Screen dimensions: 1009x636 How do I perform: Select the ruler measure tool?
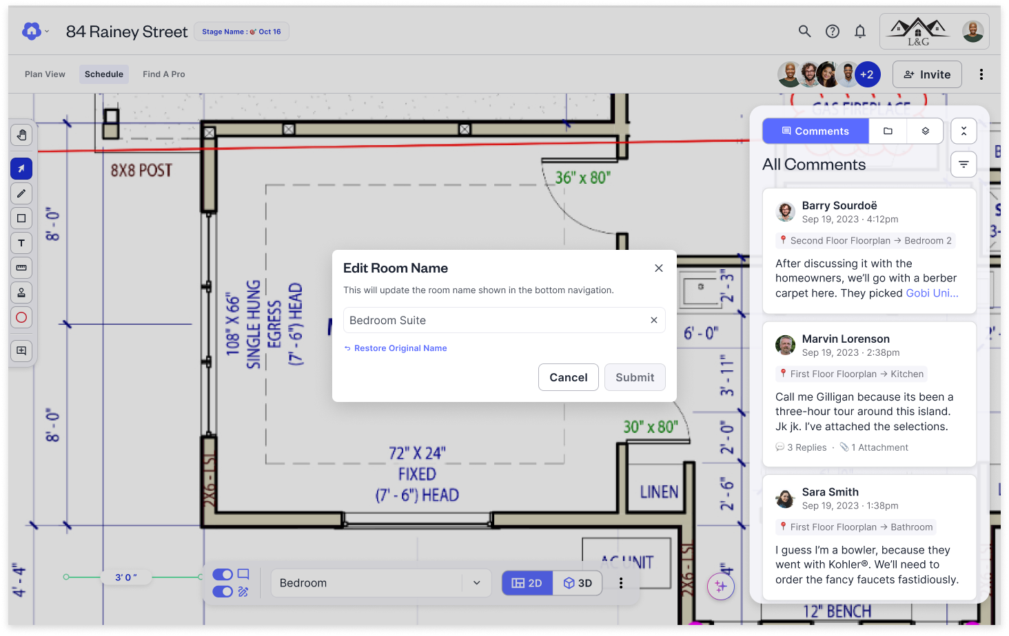pyautogui.click(x=21, y=268)
